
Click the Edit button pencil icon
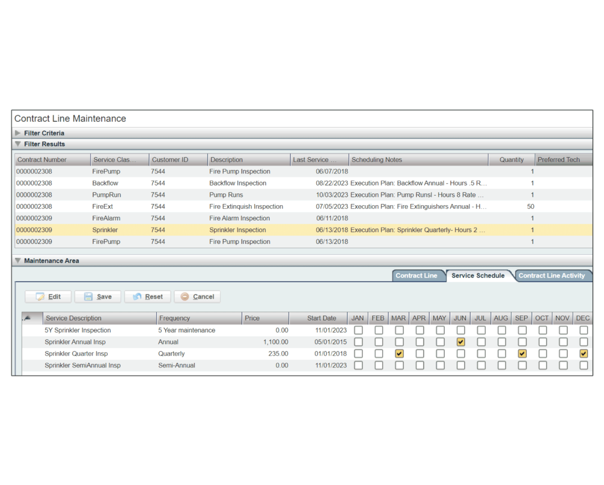pyautogui.click(x=40, y=297)
